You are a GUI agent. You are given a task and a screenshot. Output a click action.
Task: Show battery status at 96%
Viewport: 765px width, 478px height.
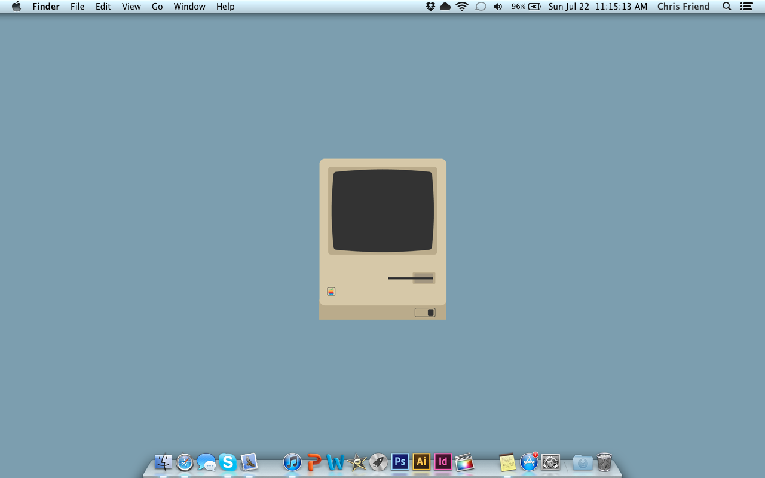click(526, 7)
